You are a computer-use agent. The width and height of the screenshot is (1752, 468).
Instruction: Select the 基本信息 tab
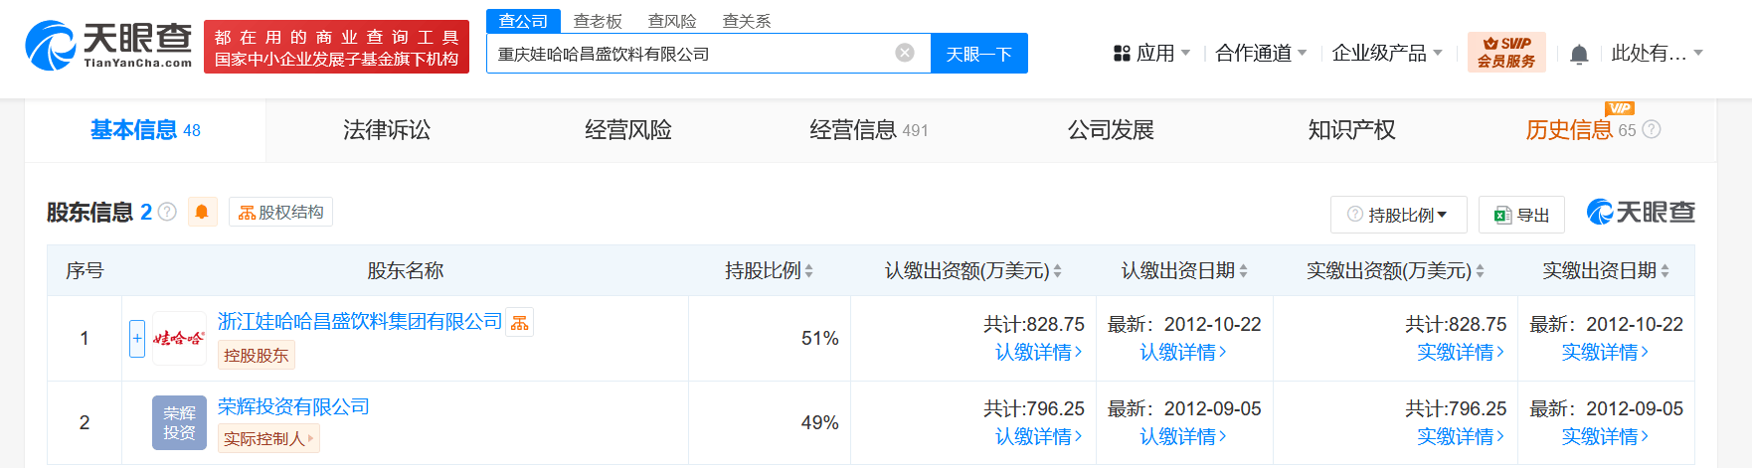tap(145, 129)
